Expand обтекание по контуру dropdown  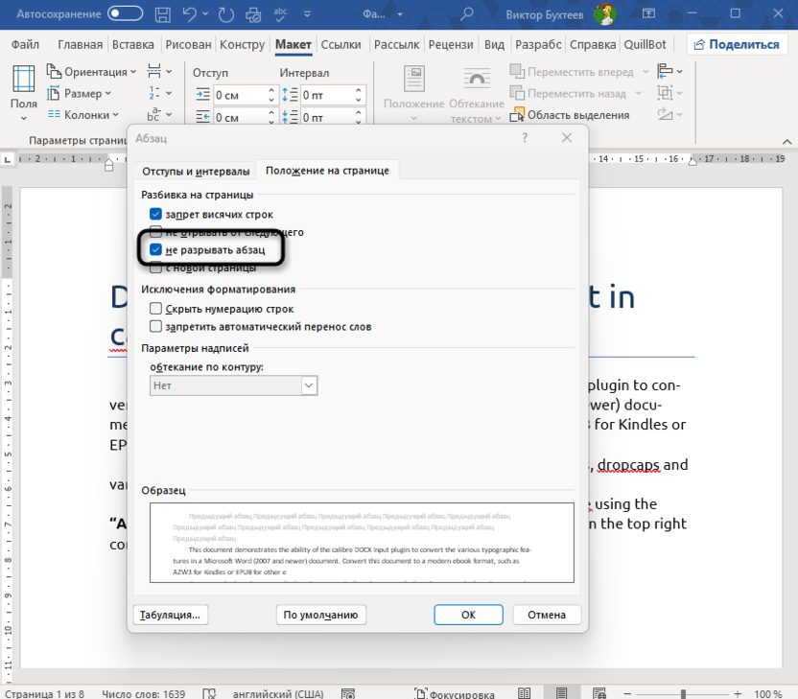[309, 385]
